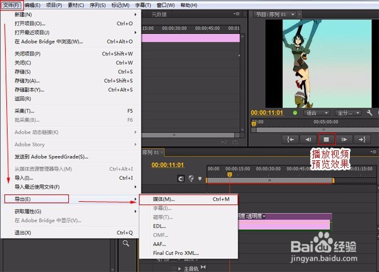Switch to the 元数据 tab
This screenshot has width=379, height=272.
click(x=159, y=15)
